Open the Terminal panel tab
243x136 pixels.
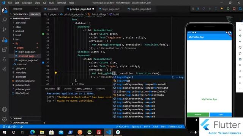coord(100,89)
